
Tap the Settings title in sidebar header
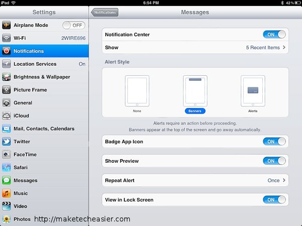[x=44, y=12]
